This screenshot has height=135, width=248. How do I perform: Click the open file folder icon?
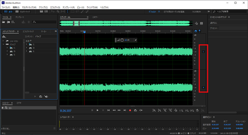4,22
